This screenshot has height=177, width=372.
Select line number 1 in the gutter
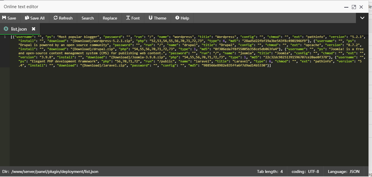5,37
